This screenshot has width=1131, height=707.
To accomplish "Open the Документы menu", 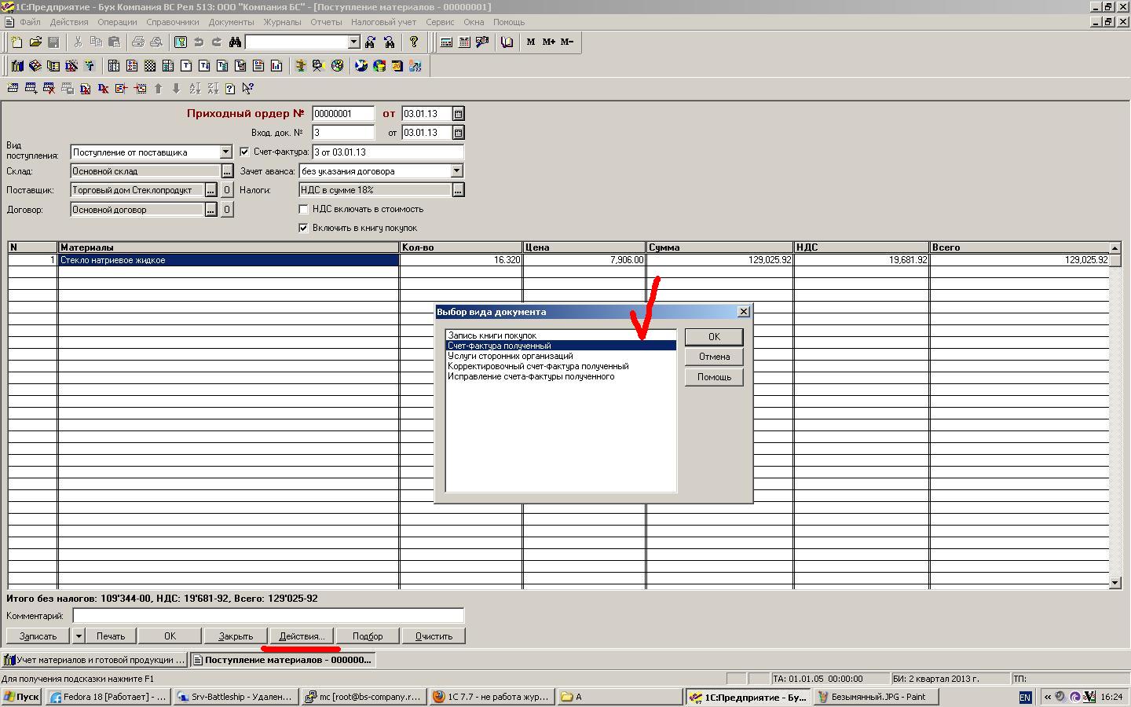I will (231, 22).
